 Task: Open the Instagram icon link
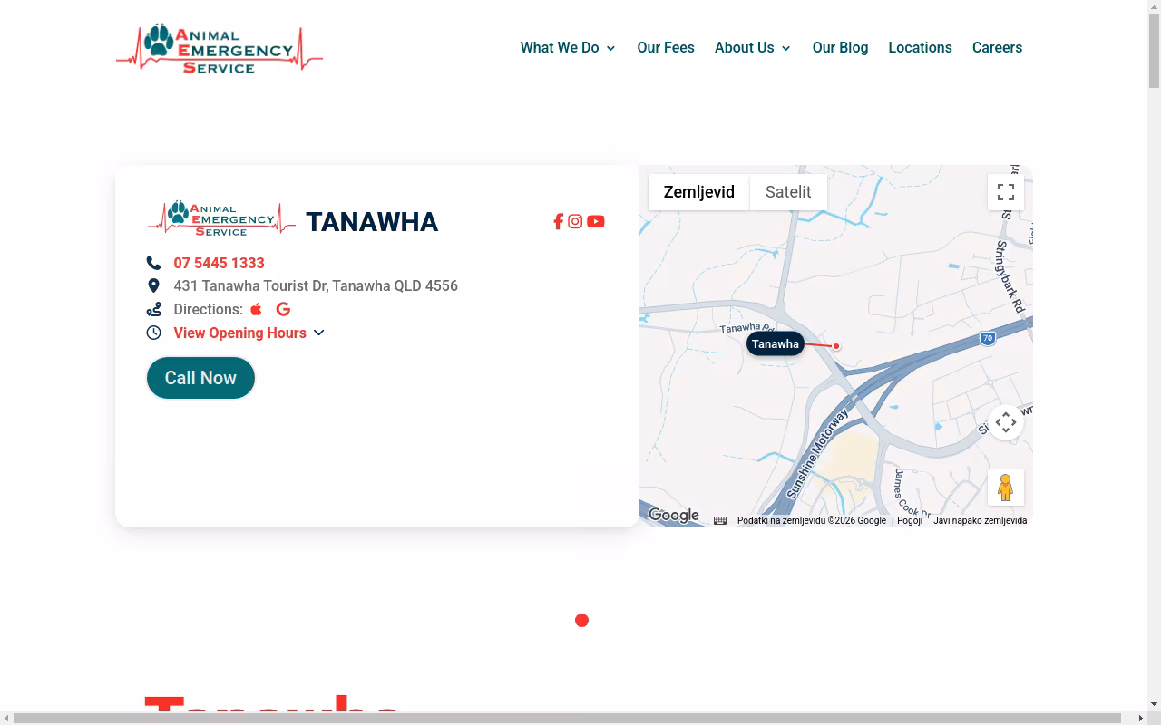coord(575,221)
